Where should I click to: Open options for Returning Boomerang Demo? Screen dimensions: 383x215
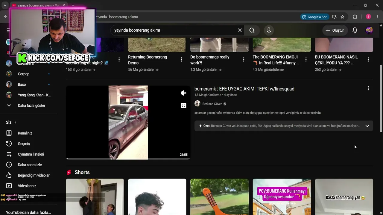[181, 60]
